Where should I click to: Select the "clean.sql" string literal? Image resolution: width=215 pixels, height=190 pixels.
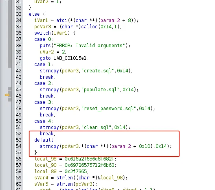[x=96, y=127]
